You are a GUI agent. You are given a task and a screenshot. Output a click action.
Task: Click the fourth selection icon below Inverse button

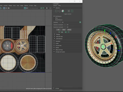69,32
